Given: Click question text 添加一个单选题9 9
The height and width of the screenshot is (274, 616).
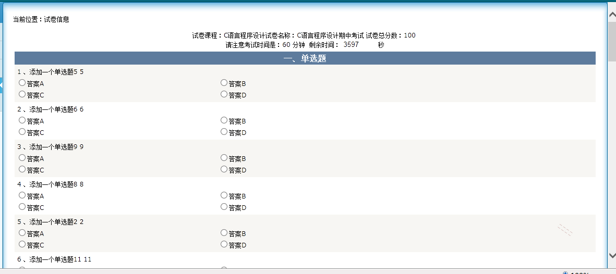Looking at the screenshot, I should [56, 147].
